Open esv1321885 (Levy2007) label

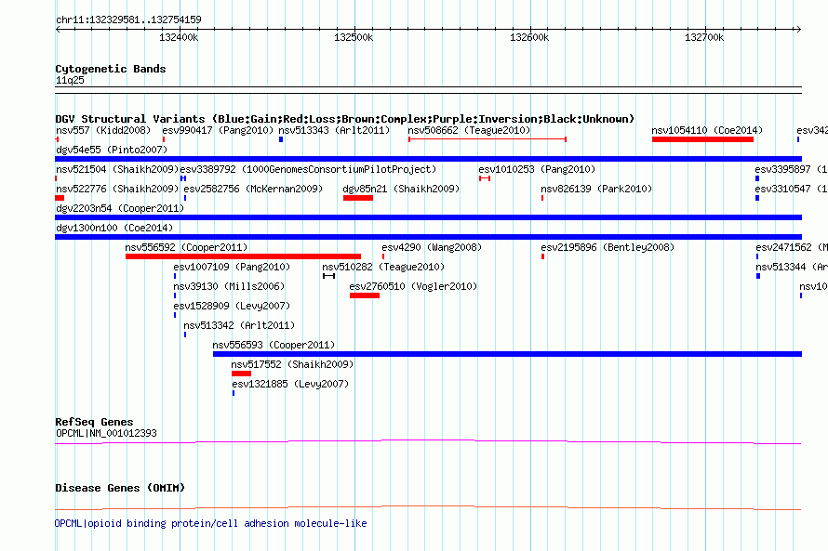290,384
